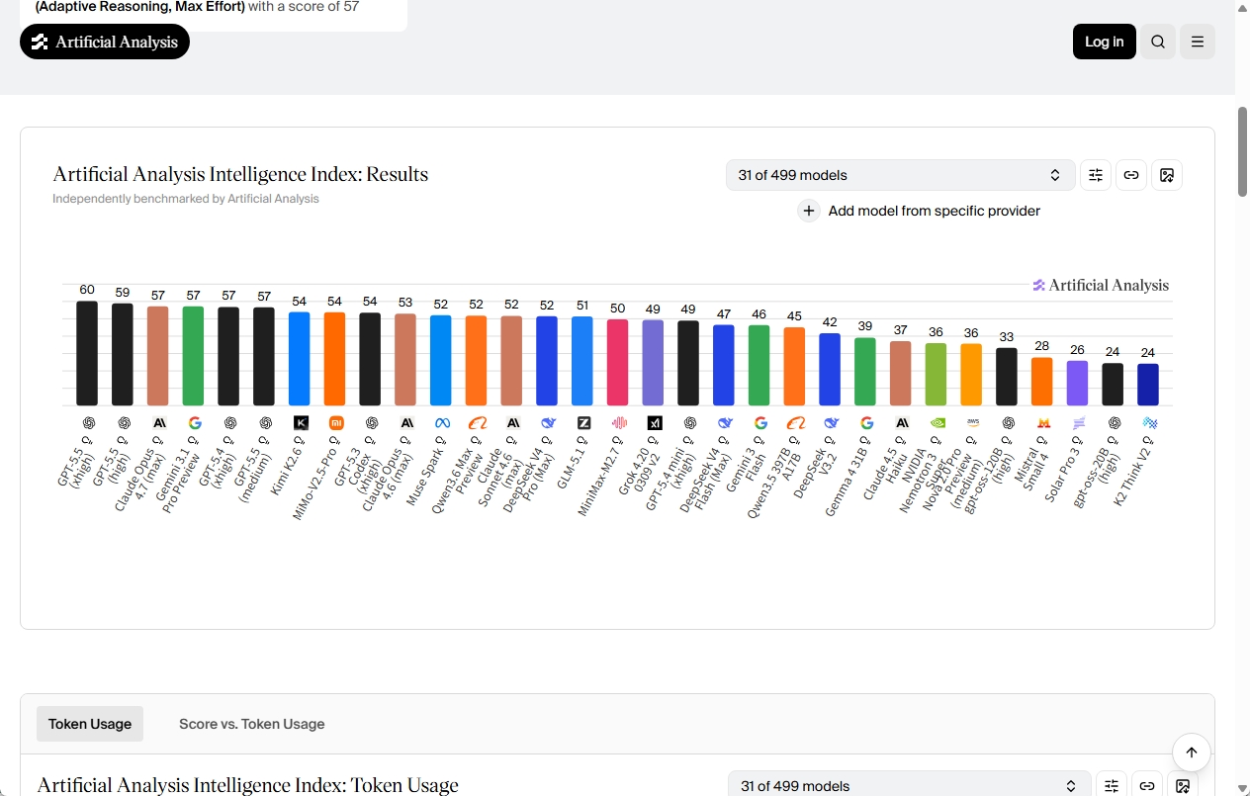Screen dimensions: 1250x796
Task: Click 'Artificial Analysis Intelligence Index: Results' heading
Action: [240, 175]
